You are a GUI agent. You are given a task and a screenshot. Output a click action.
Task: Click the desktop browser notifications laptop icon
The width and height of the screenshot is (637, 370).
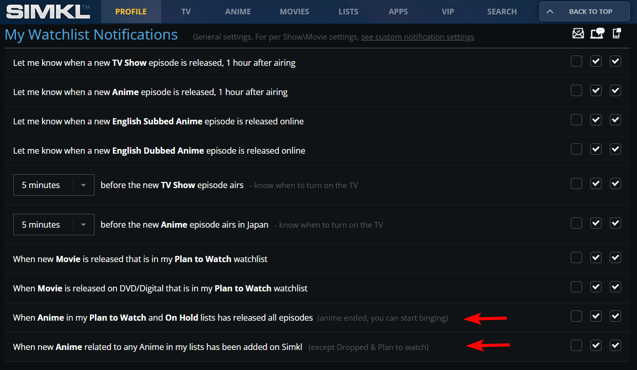pyautogui.click(x=597, y=34)
